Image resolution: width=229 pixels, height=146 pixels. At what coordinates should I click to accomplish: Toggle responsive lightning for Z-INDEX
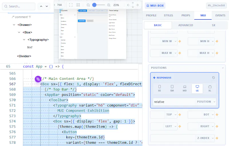click(217, 138)
